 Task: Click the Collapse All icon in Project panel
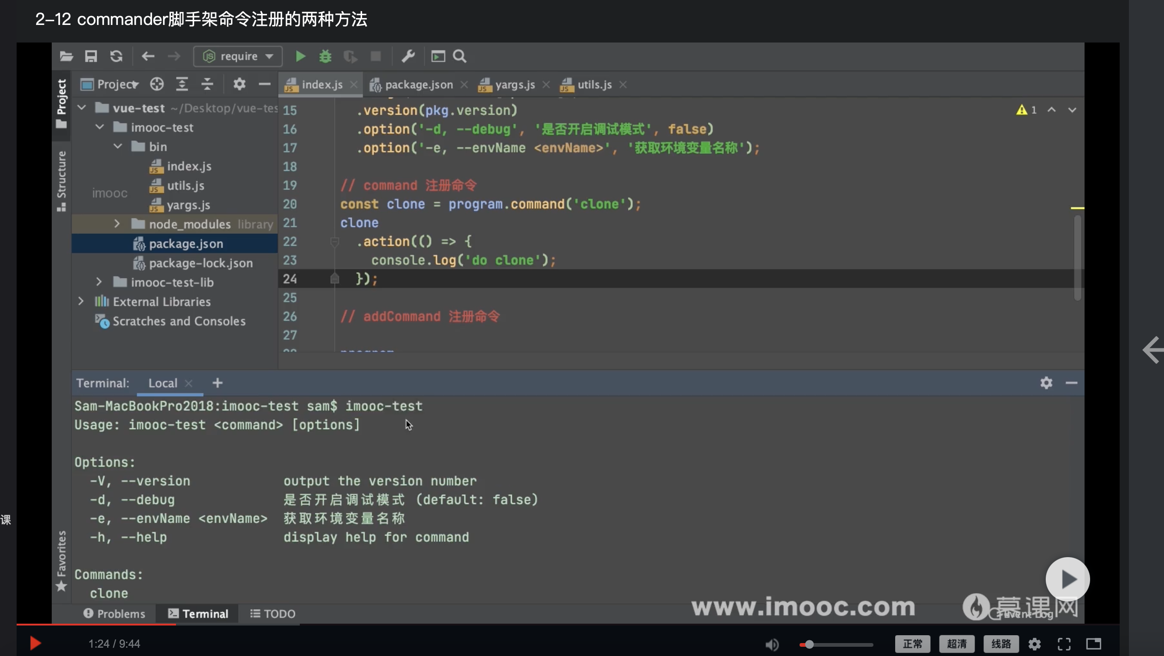(207, 84)
